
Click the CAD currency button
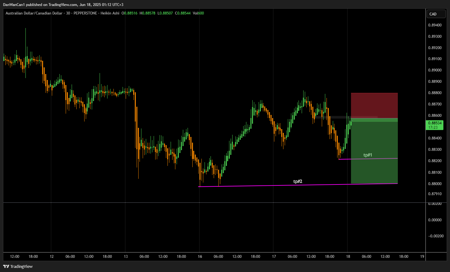tap(436, 14)
